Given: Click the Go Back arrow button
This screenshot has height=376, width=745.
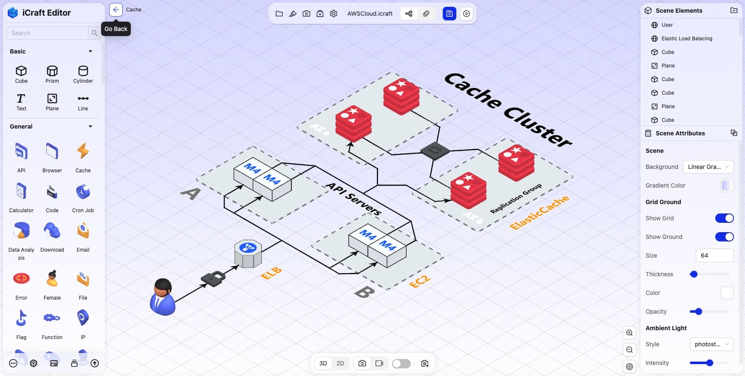Looking at the screenshot, I should [x=116, y=10].
